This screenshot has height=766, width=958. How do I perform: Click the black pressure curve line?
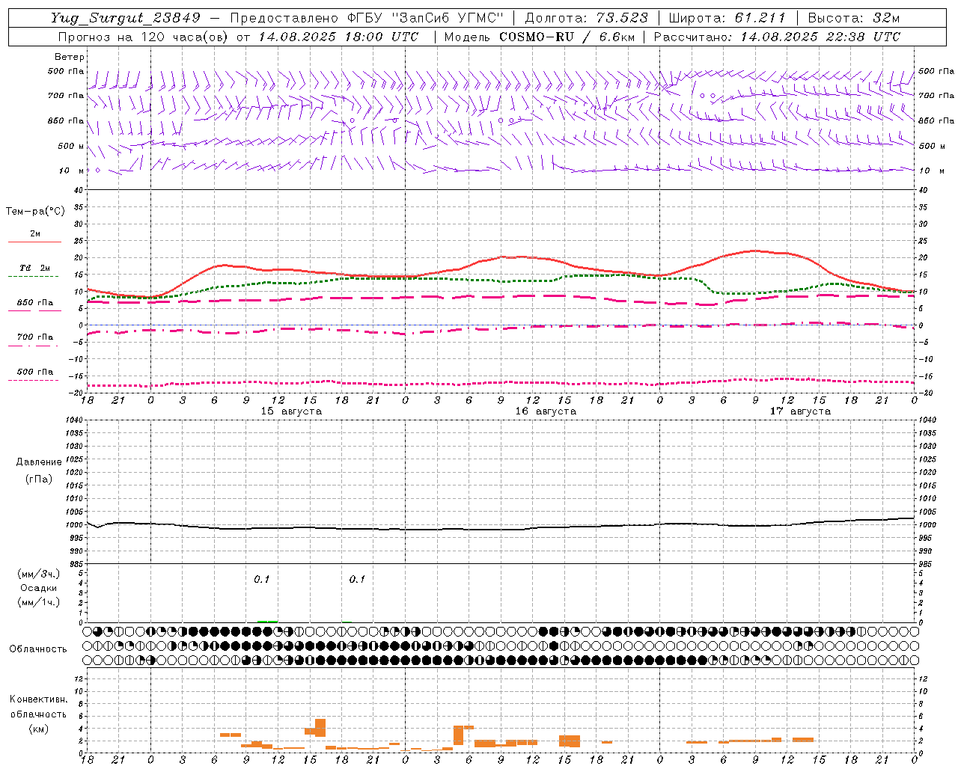(501, 529)
